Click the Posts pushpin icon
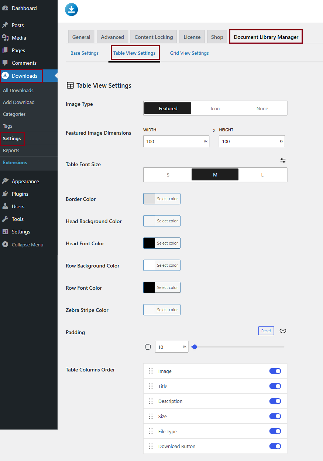Viewport: 323px width, 461px height. pos(5,25)
